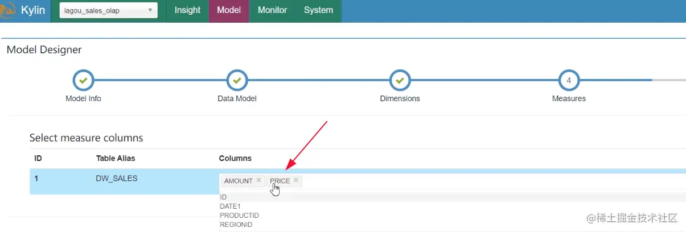The width and height of the screenshot is (686, 232).
Task: Click the Dimensions step checkmark circle
Action: coord(400,81)
